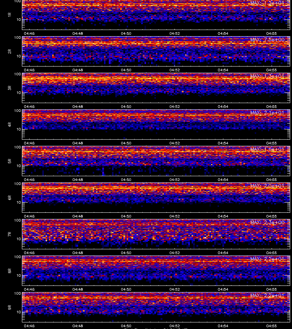Screen dimensions: 292x329
Task: Click the 100 y-axis value of 3R panel
Action: click(x=18, y=74)
